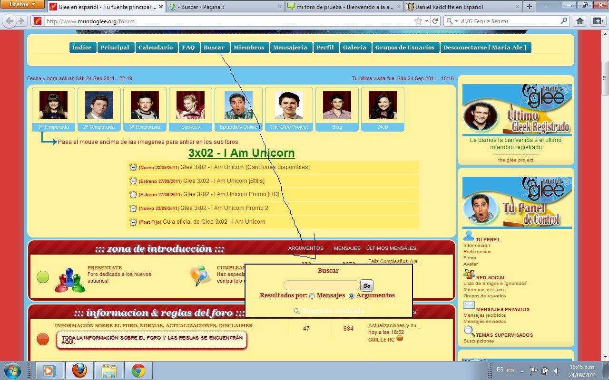The width and height of the screenshot is (609, 380).
Task: Open the Firefox menu button
Action: point(22,4)
